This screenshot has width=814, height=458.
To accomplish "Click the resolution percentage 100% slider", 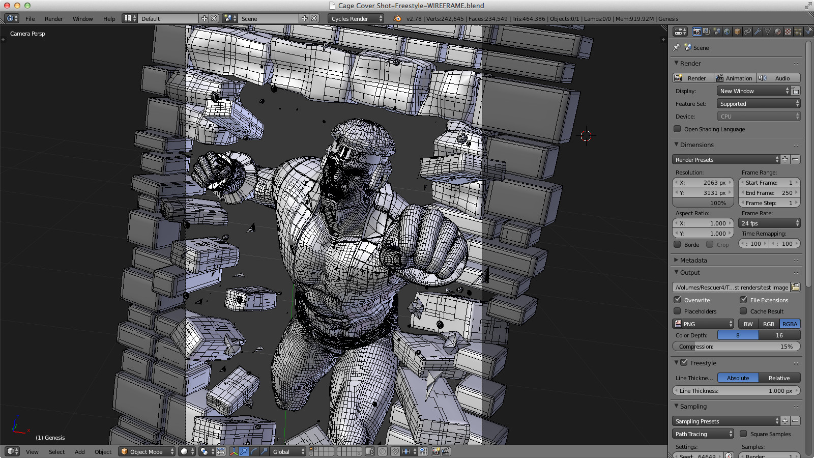I will 703,203.
